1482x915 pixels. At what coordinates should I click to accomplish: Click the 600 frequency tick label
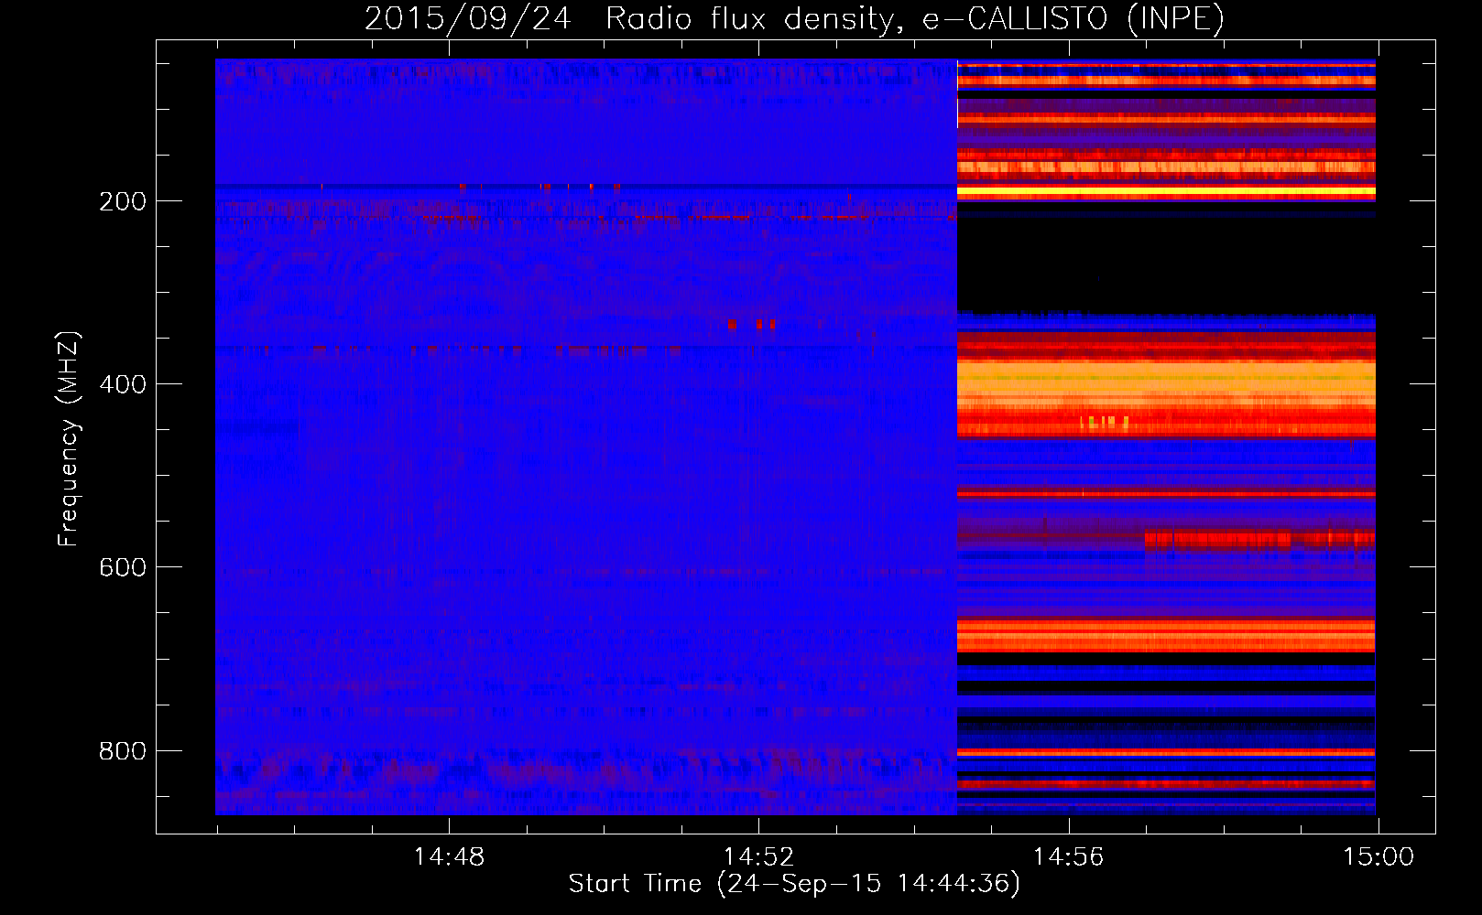pos(122,567)
